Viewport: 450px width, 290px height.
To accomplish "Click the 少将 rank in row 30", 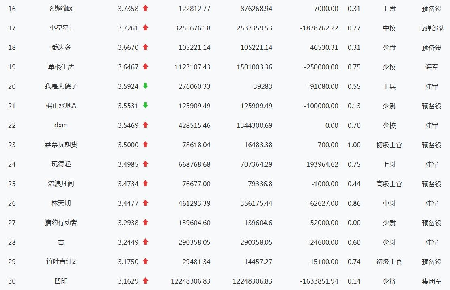I will tap(389, 281).
